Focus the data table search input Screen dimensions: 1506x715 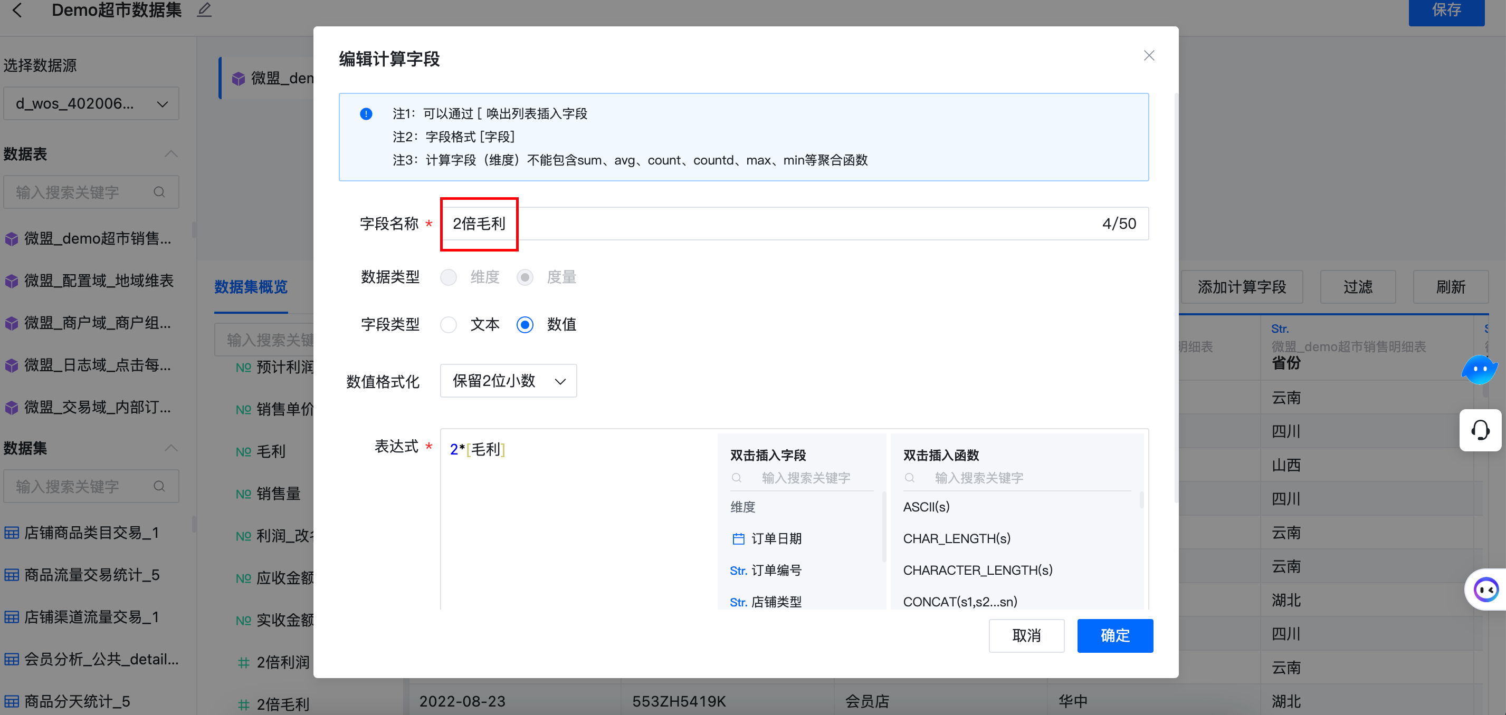tap(91, 192)
